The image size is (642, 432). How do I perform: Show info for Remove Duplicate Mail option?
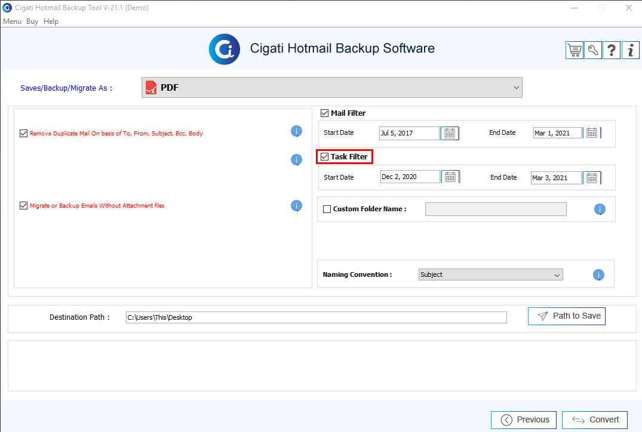click(x=296, y=131)
